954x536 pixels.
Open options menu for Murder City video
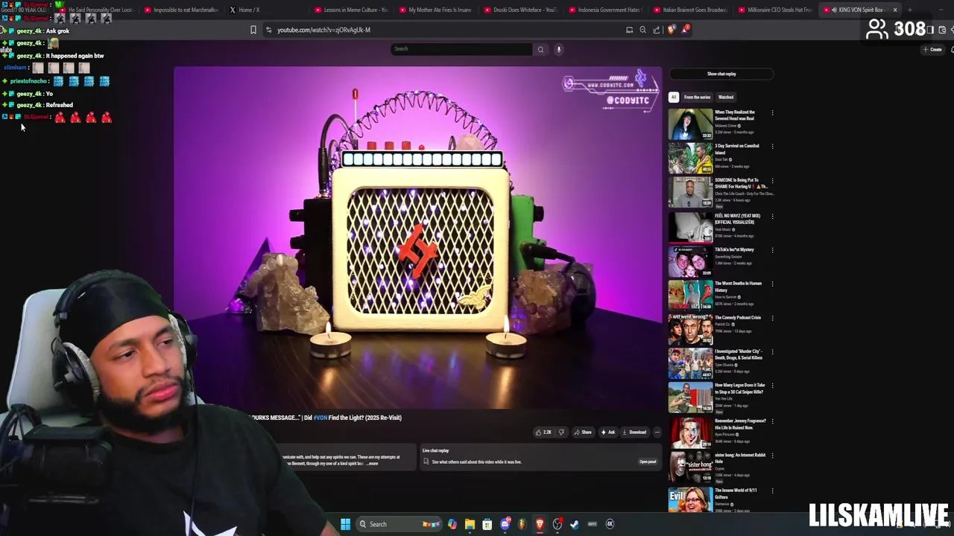tap(772, 352)
